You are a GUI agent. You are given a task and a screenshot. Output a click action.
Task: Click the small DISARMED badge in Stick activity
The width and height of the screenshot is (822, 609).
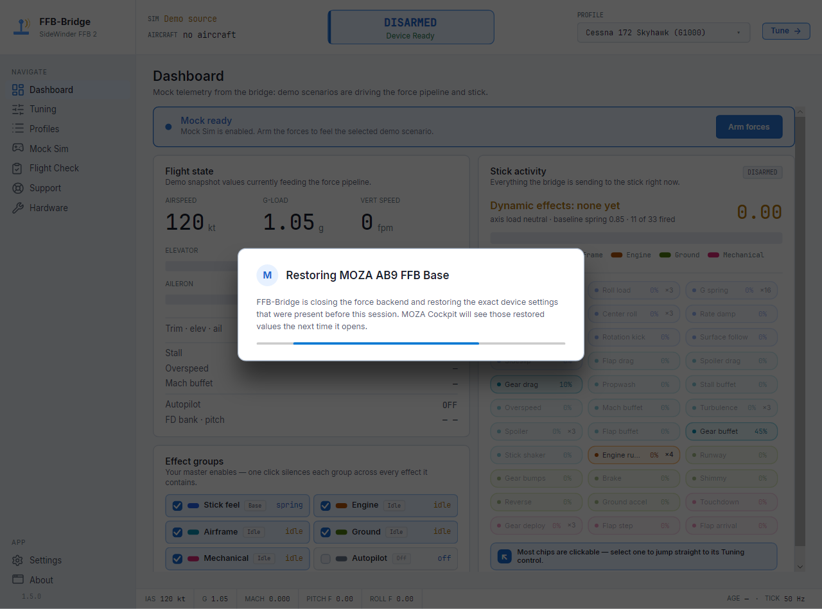pos(762,173)
